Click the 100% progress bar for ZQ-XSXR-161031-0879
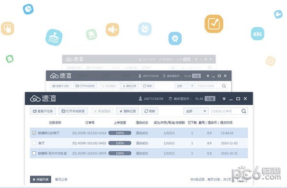 coord(120,153)
